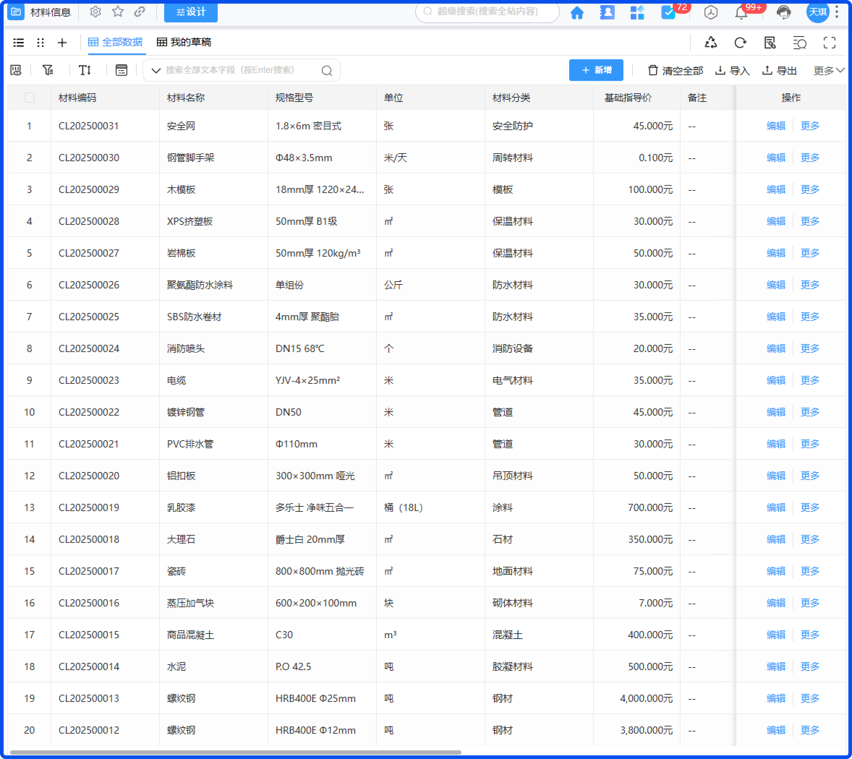Click the search text field
Image resolution: width=852 pixels, height=759 pixels.
point(242,70)
